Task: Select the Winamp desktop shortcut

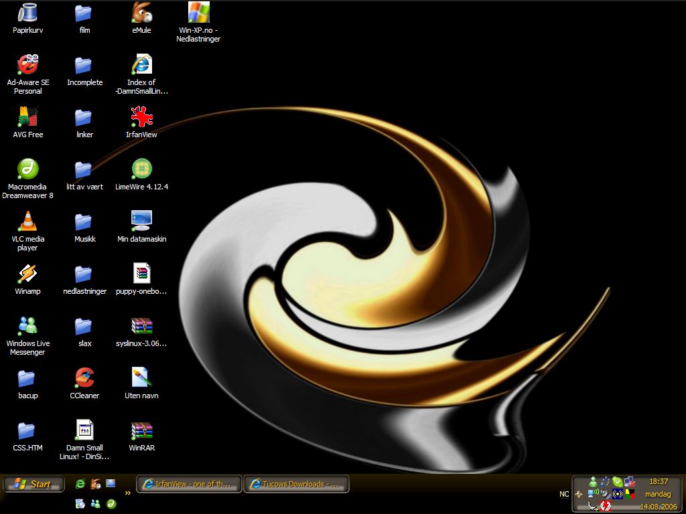Action: [x=27, y=279]
